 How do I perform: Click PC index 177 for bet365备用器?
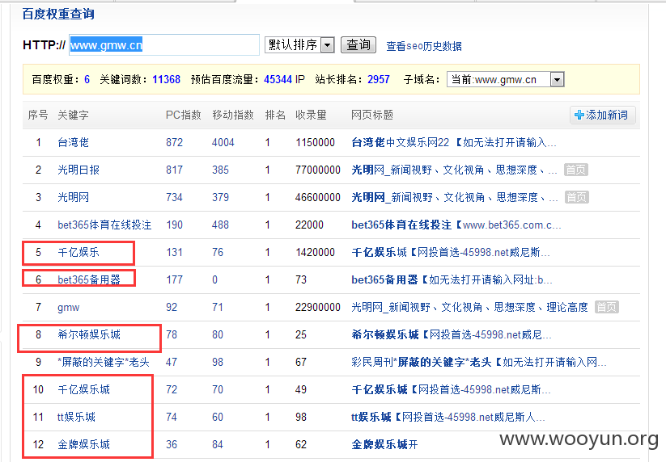click(x=174, y=279)
